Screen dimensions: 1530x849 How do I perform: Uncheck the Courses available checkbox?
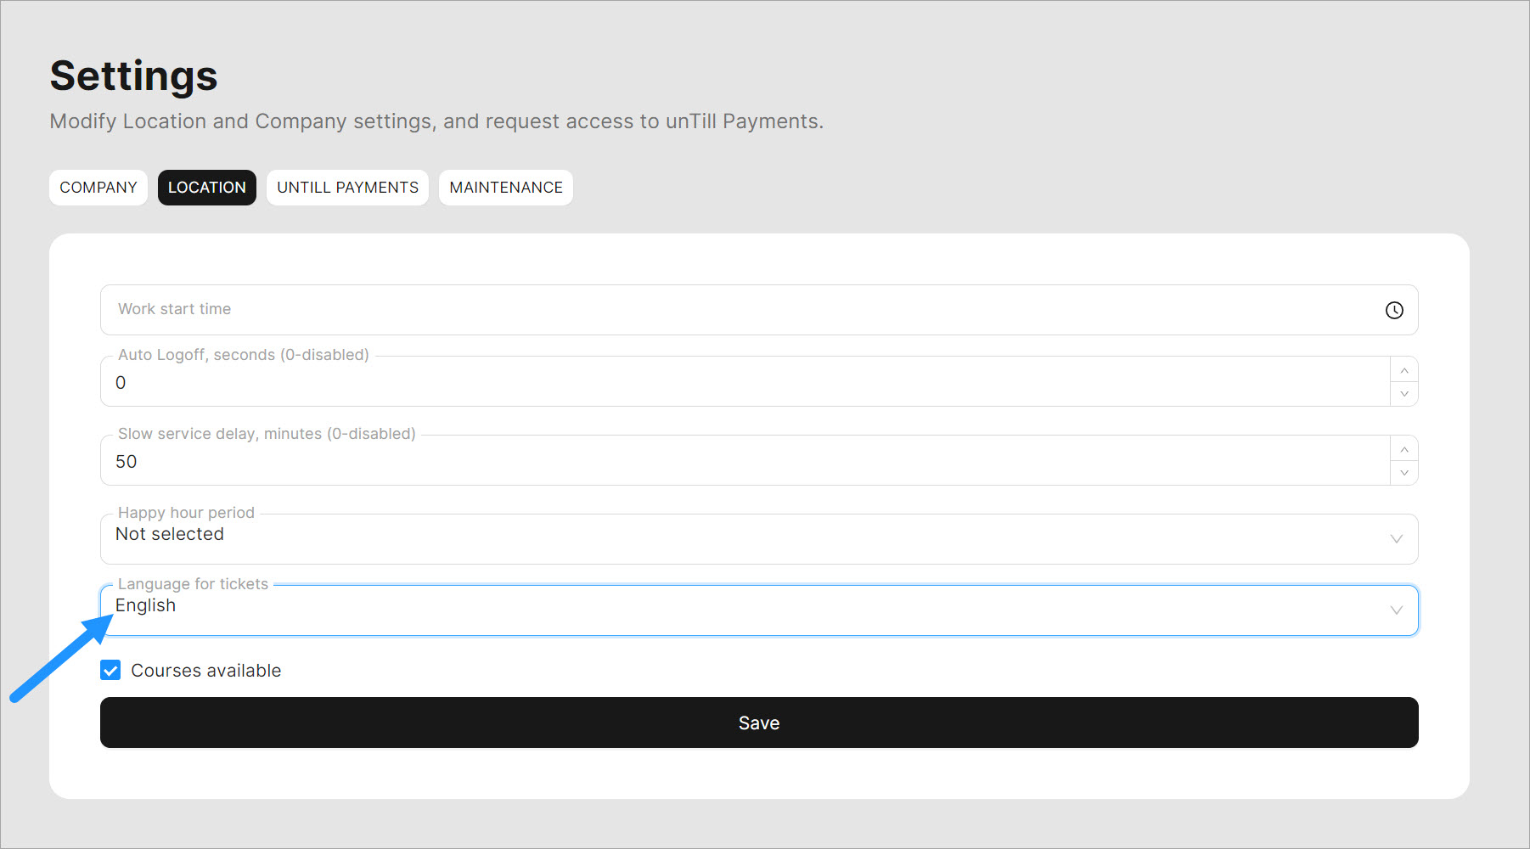[x=110, y=671]
